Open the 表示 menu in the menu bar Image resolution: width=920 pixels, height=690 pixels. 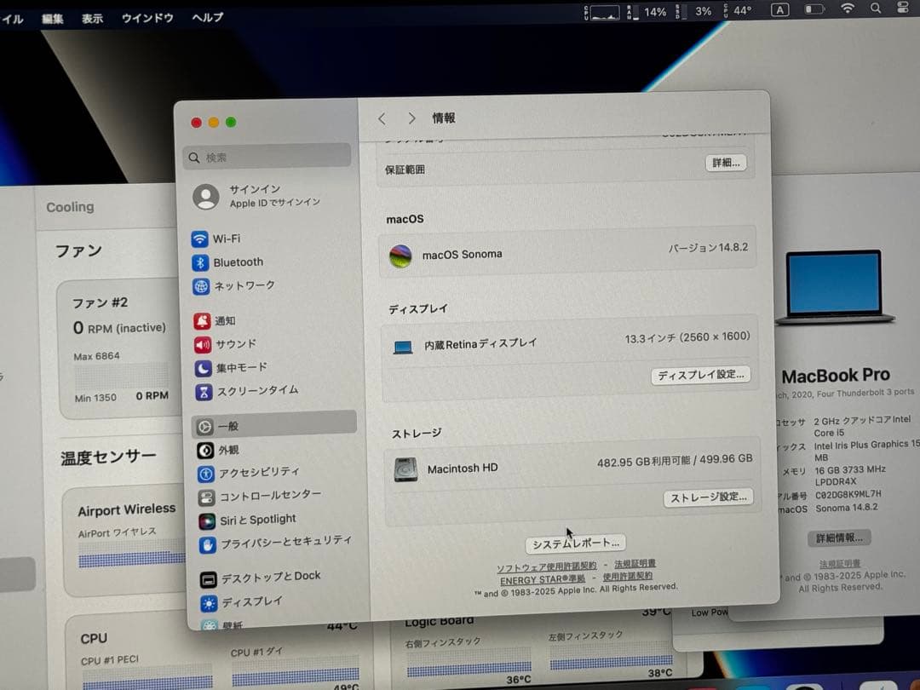pos(92,18)
